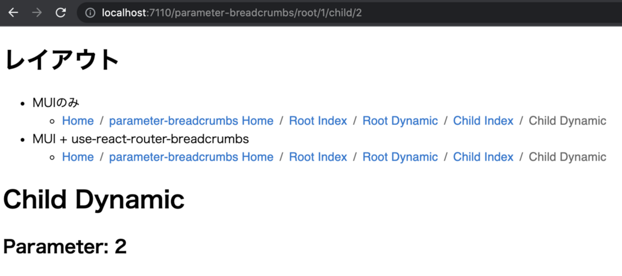The height and width of the screenshot is (276, 622).
Task: Open the Home link in MUIのみ breadcrumb
Action: [78, 121]
